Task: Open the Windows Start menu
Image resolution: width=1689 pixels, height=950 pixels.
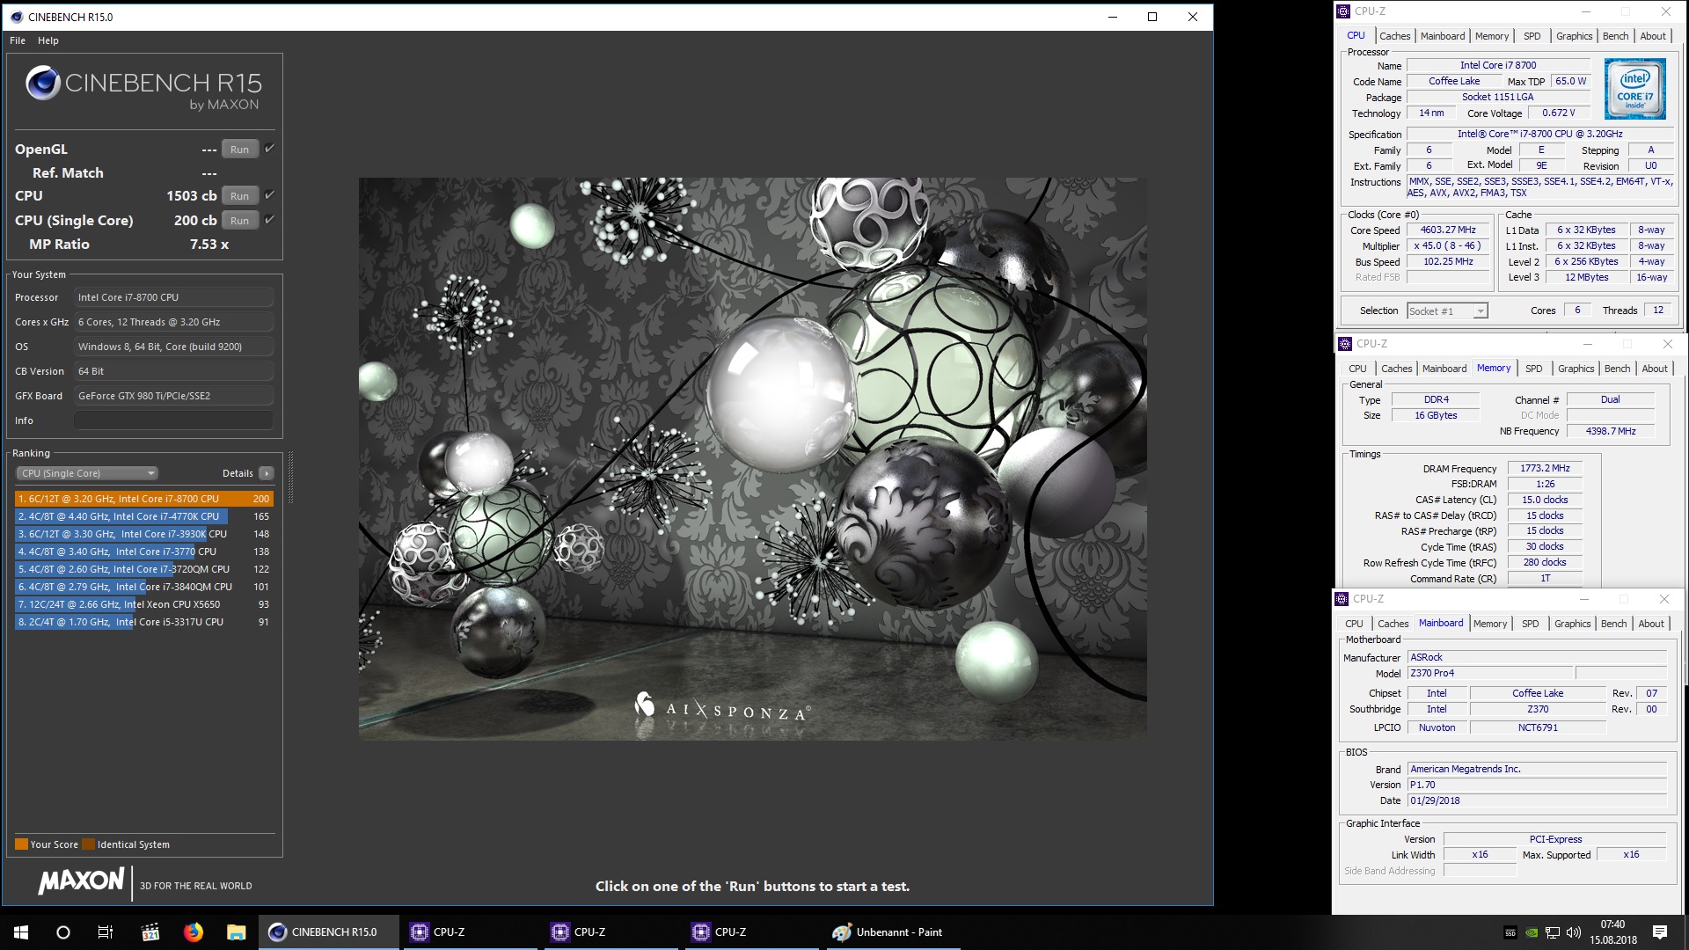Action: click(x=21, y=932)
